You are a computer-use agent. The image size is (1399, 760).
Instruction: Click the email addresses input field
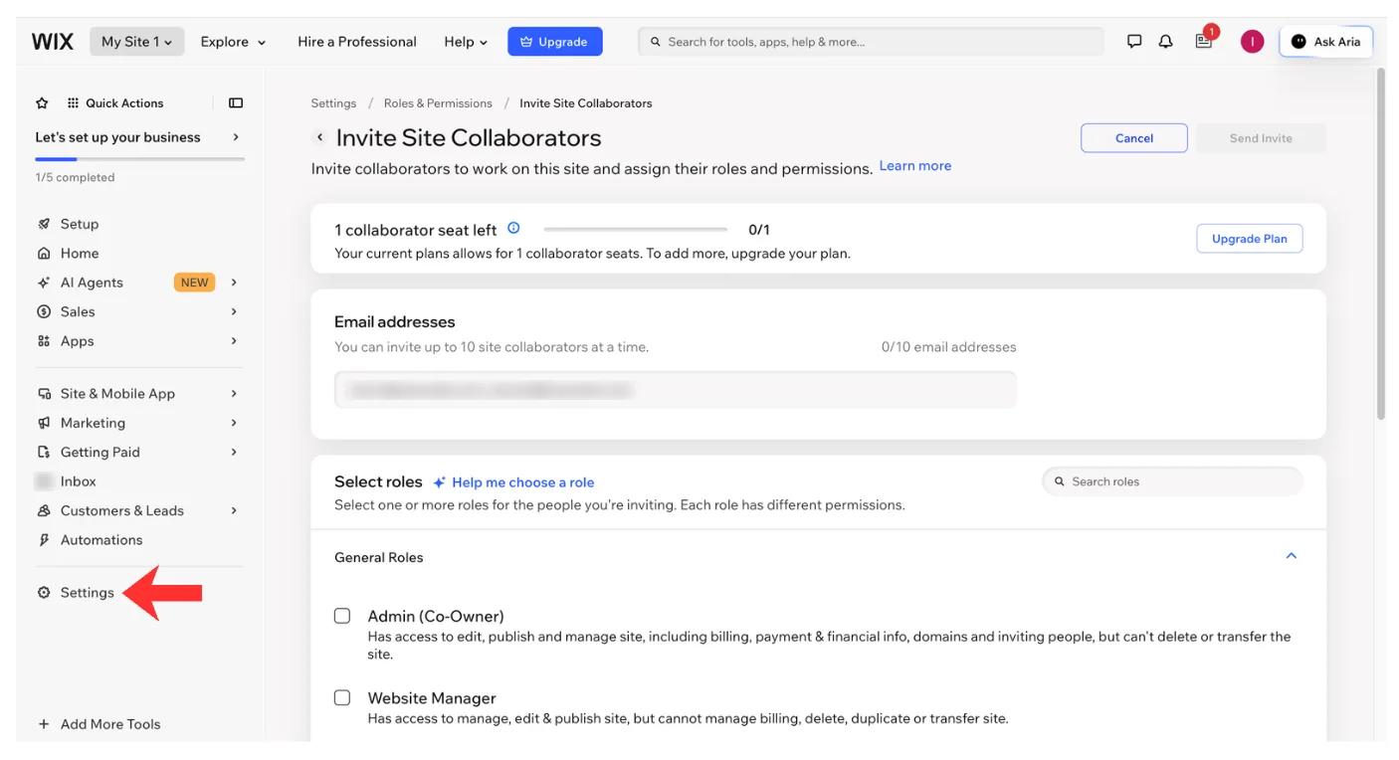coord(676,390)
